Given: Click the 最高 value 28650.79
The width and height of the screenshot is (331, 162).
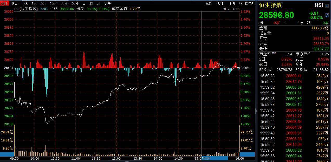Looking at the screenshot, I should pos(321,43).
